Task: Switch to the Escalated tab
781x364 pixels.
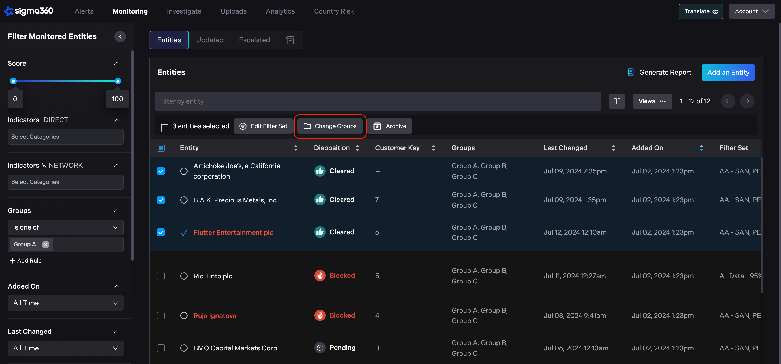Action: coord(254,40)
